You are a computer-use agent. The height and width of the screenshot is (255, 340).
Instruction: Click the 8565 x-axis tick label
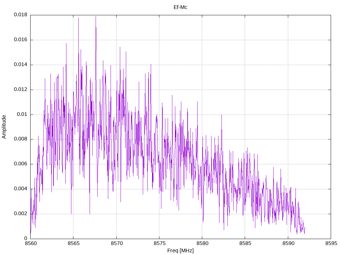tap(73, 243)
